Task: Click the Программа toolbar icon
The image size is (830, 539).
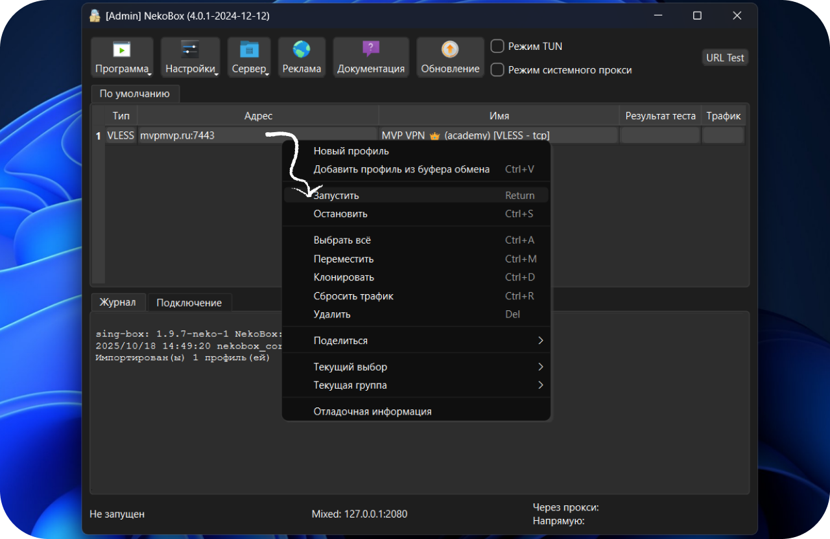Action: pos(122,50)
